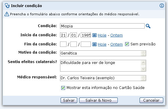The width and height of the screenshot is (168, 109).
Task: Click the efeitos colaterais scroll down arrow
Action: 143,69
